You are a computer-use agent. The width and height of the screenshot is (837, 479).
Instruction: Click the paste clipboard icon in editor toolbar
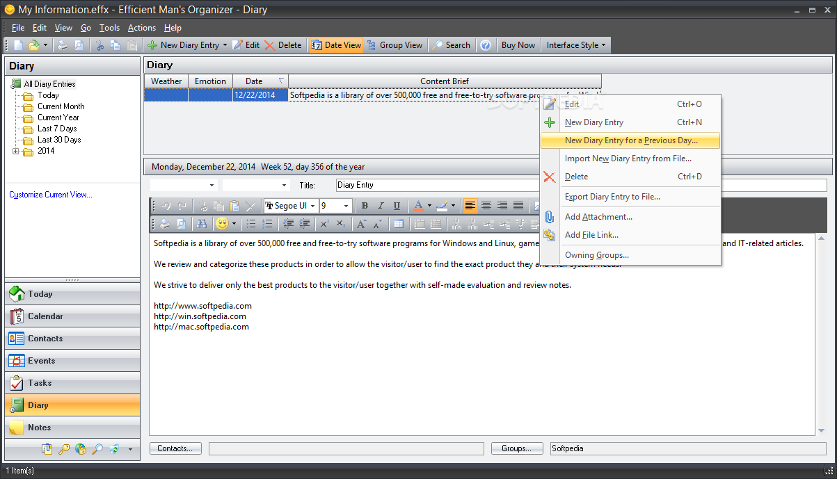pyautogui.click(x=234, y=206)
